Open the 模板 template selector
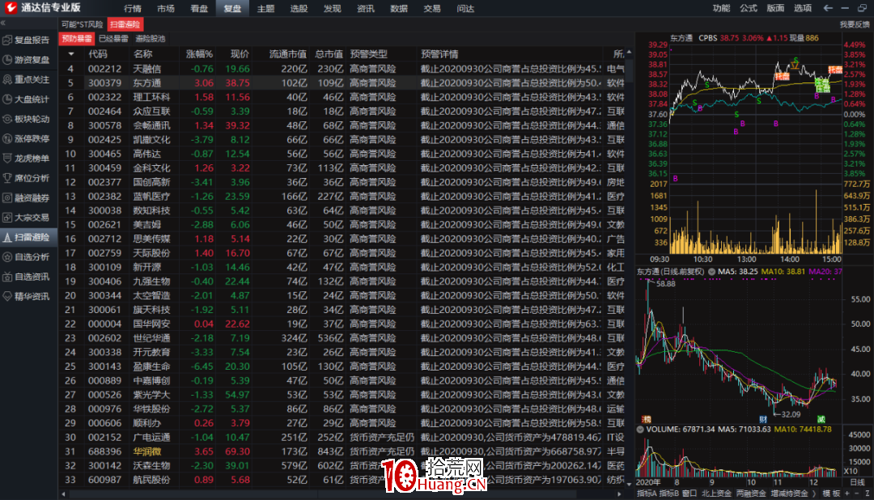874x500 pixels. 832,494
